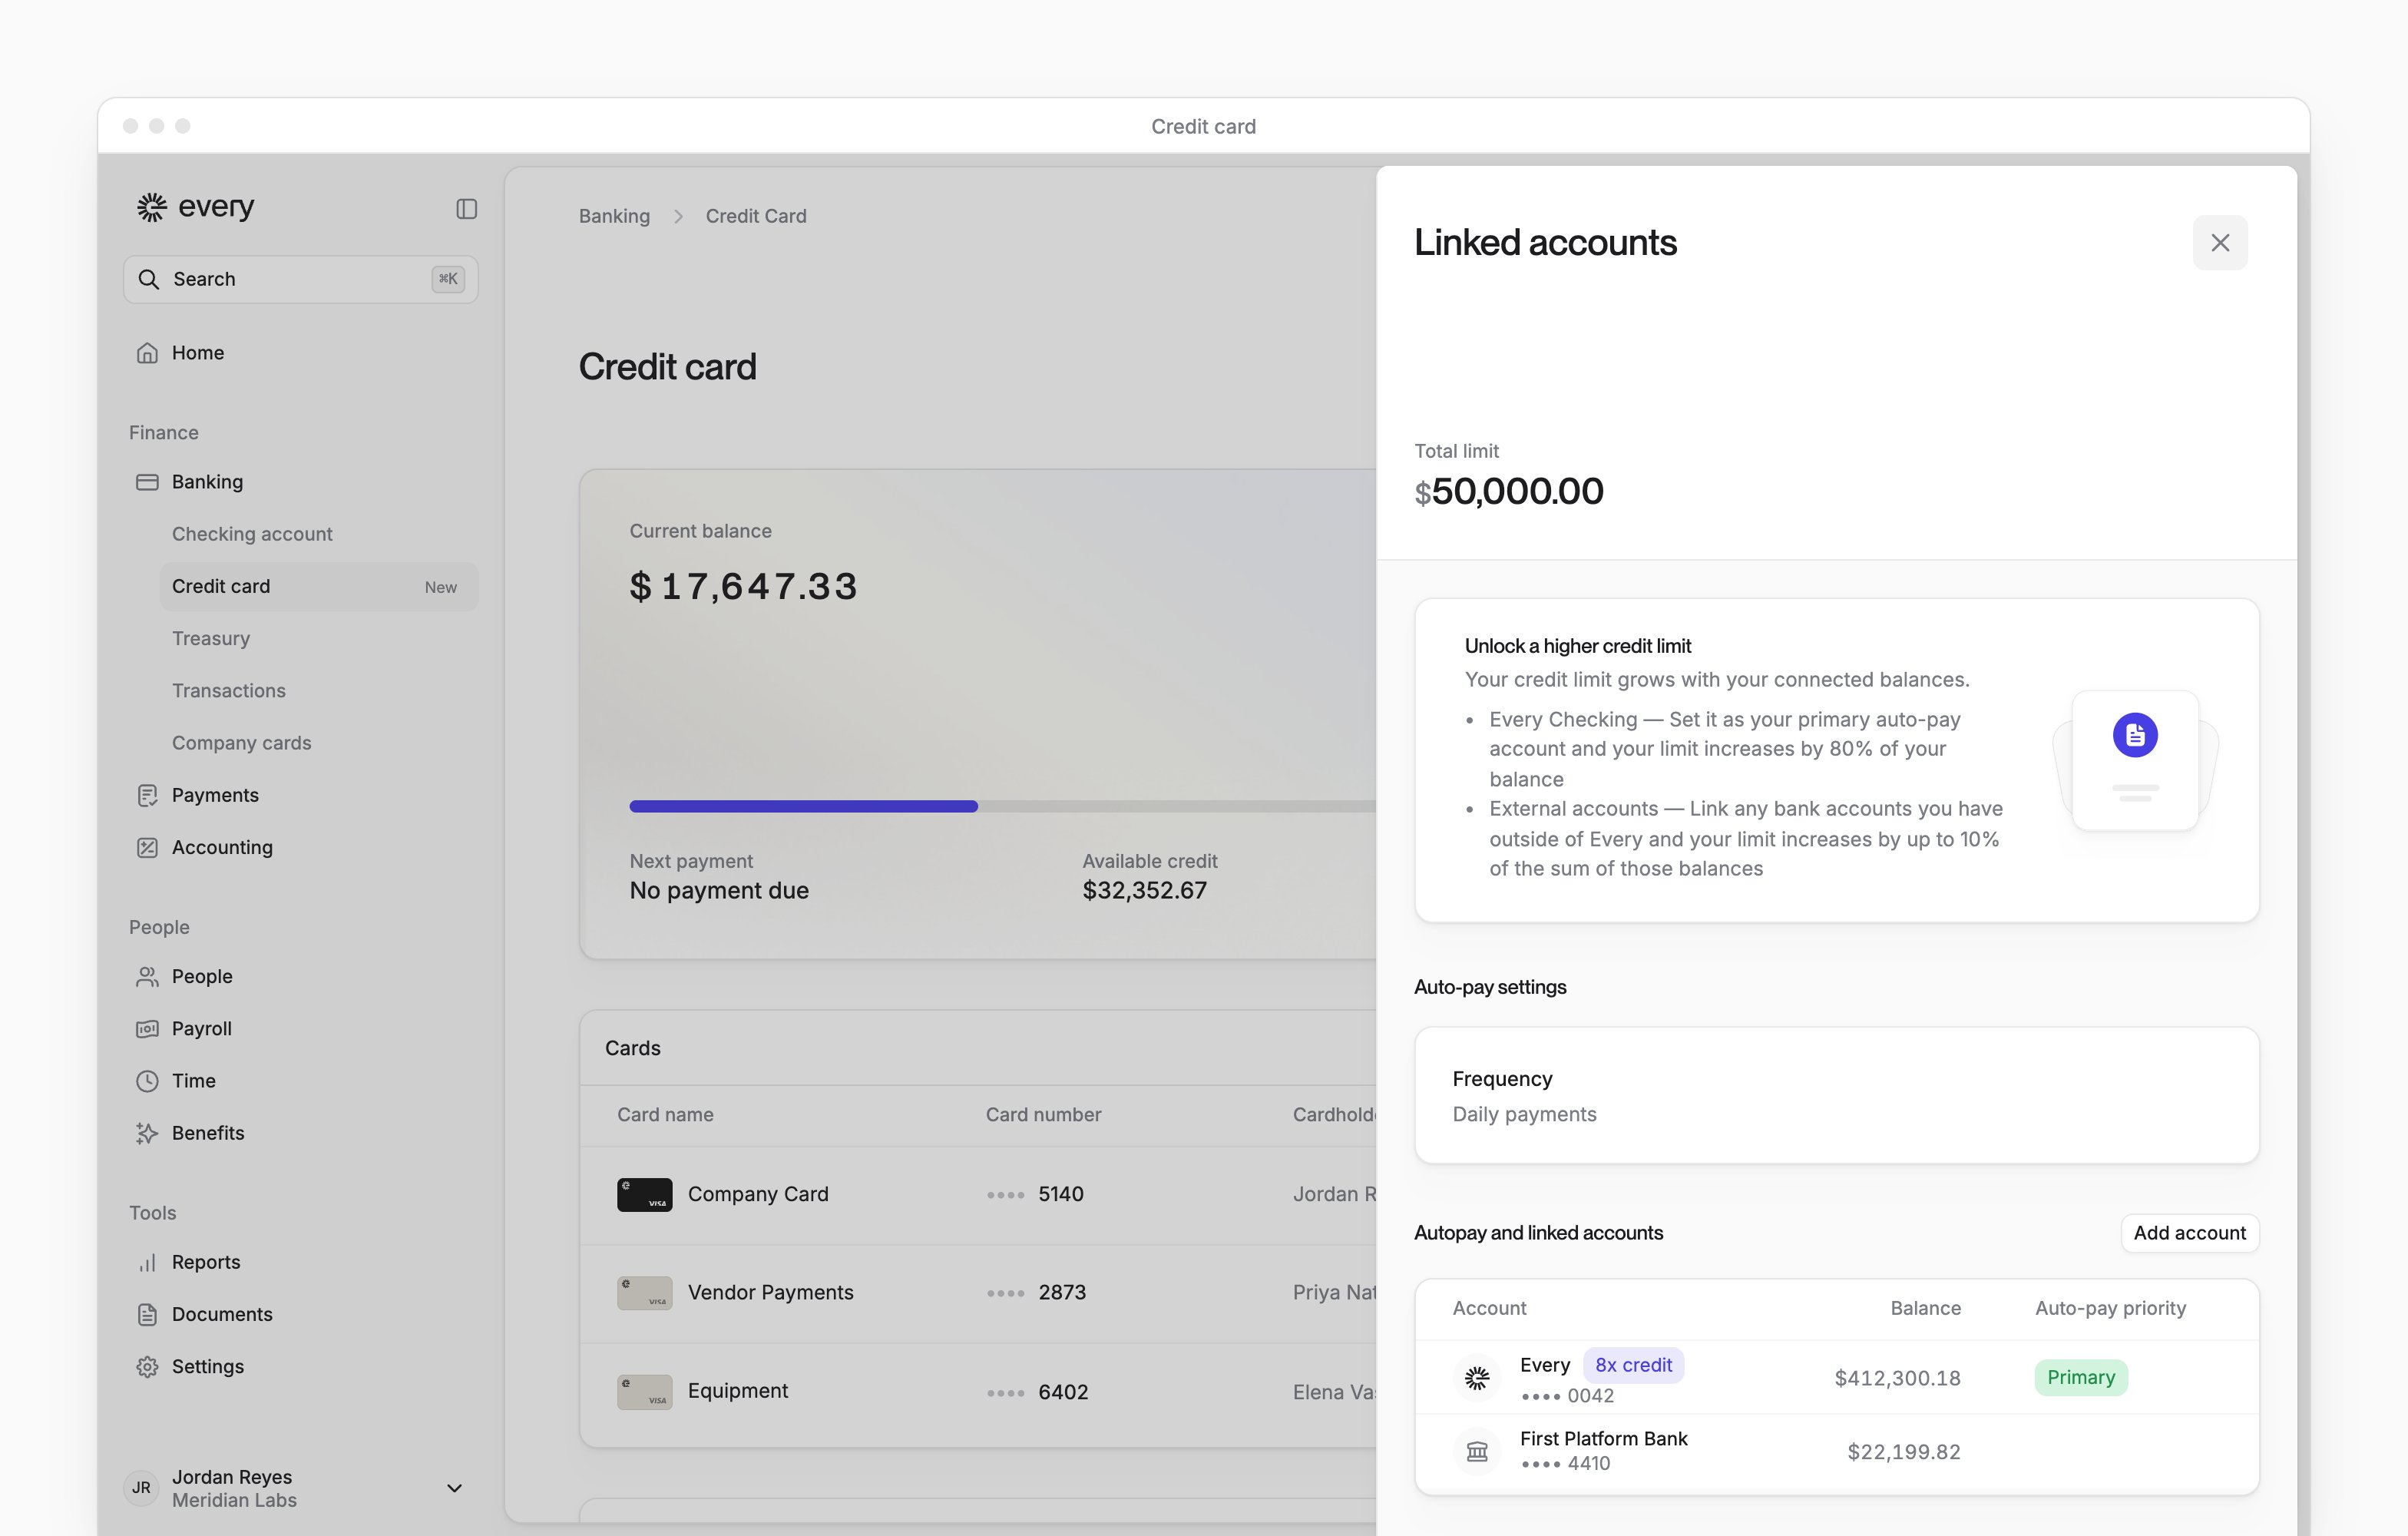Click JR avatar for Jordan Reyes
The height and width of the screenshot is (1536, 2408).
[x=141, y=1488]
